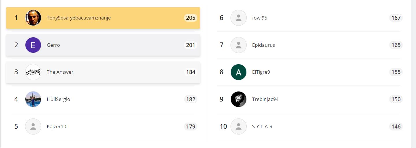Screen dimensions: 416x148
Task: Select The Answer logo avatar
Action: [33, 72]
